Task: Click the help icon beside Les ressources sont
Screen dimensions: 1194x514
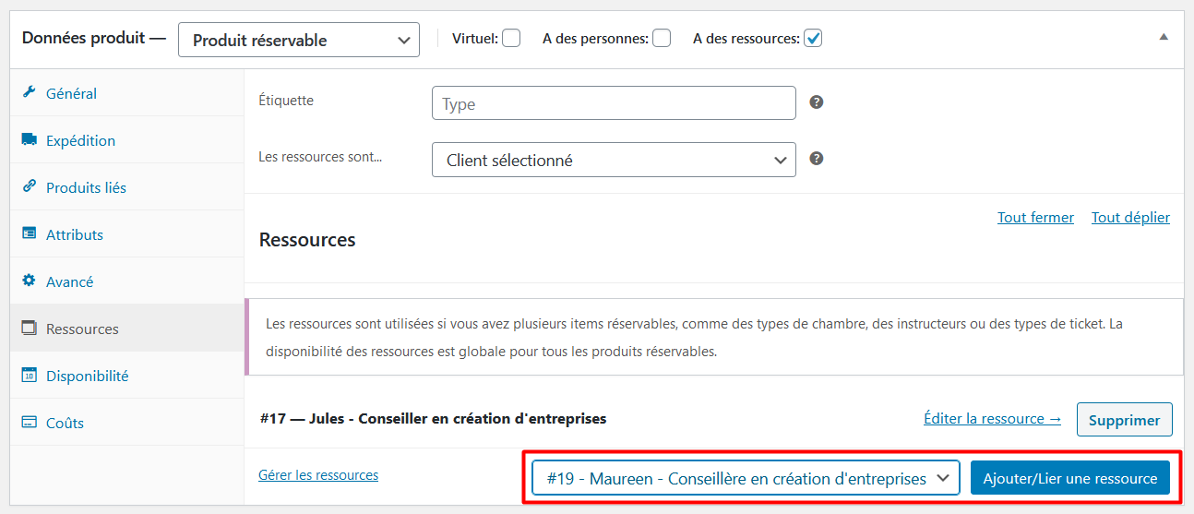Action: point(816,159)
